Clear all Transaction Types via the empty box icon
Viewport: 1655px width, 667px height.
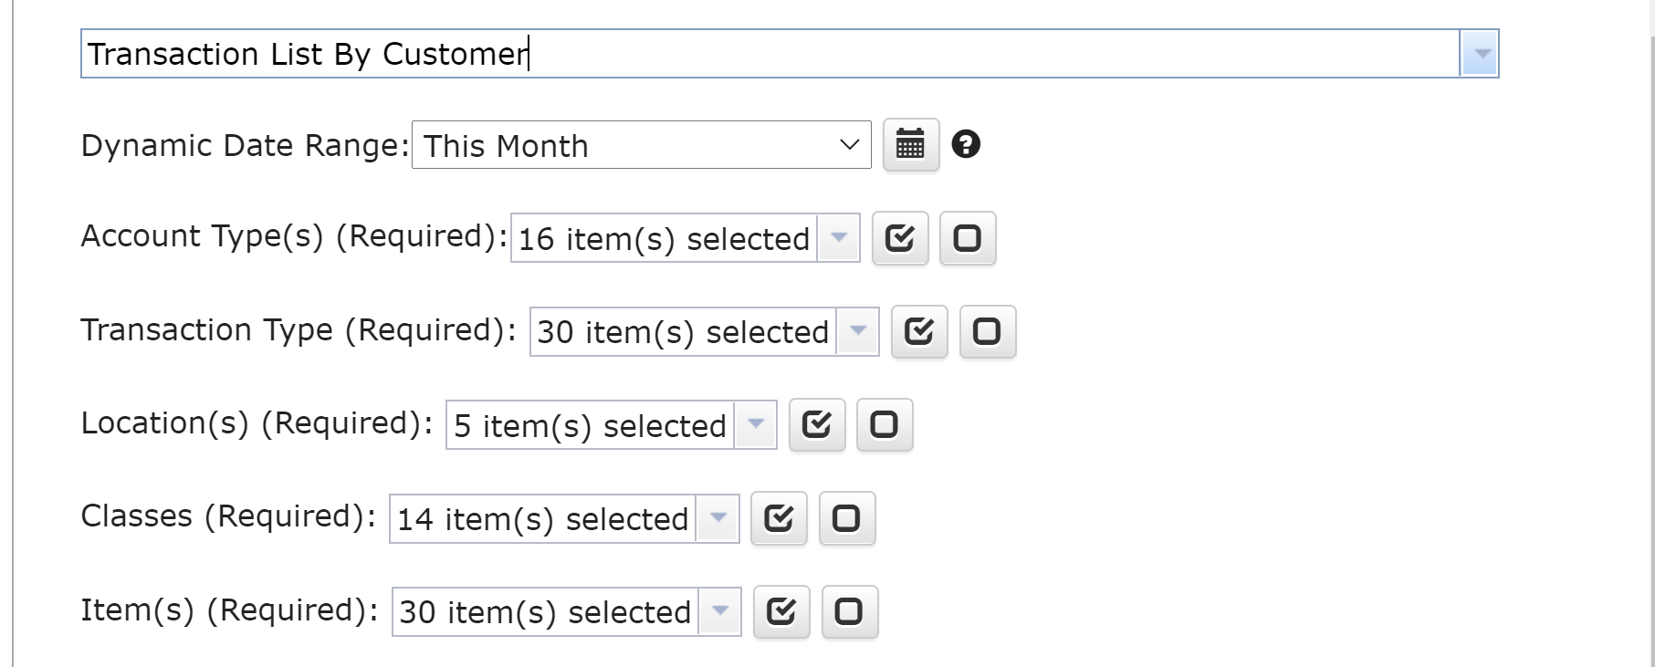[x=988, y=331]
